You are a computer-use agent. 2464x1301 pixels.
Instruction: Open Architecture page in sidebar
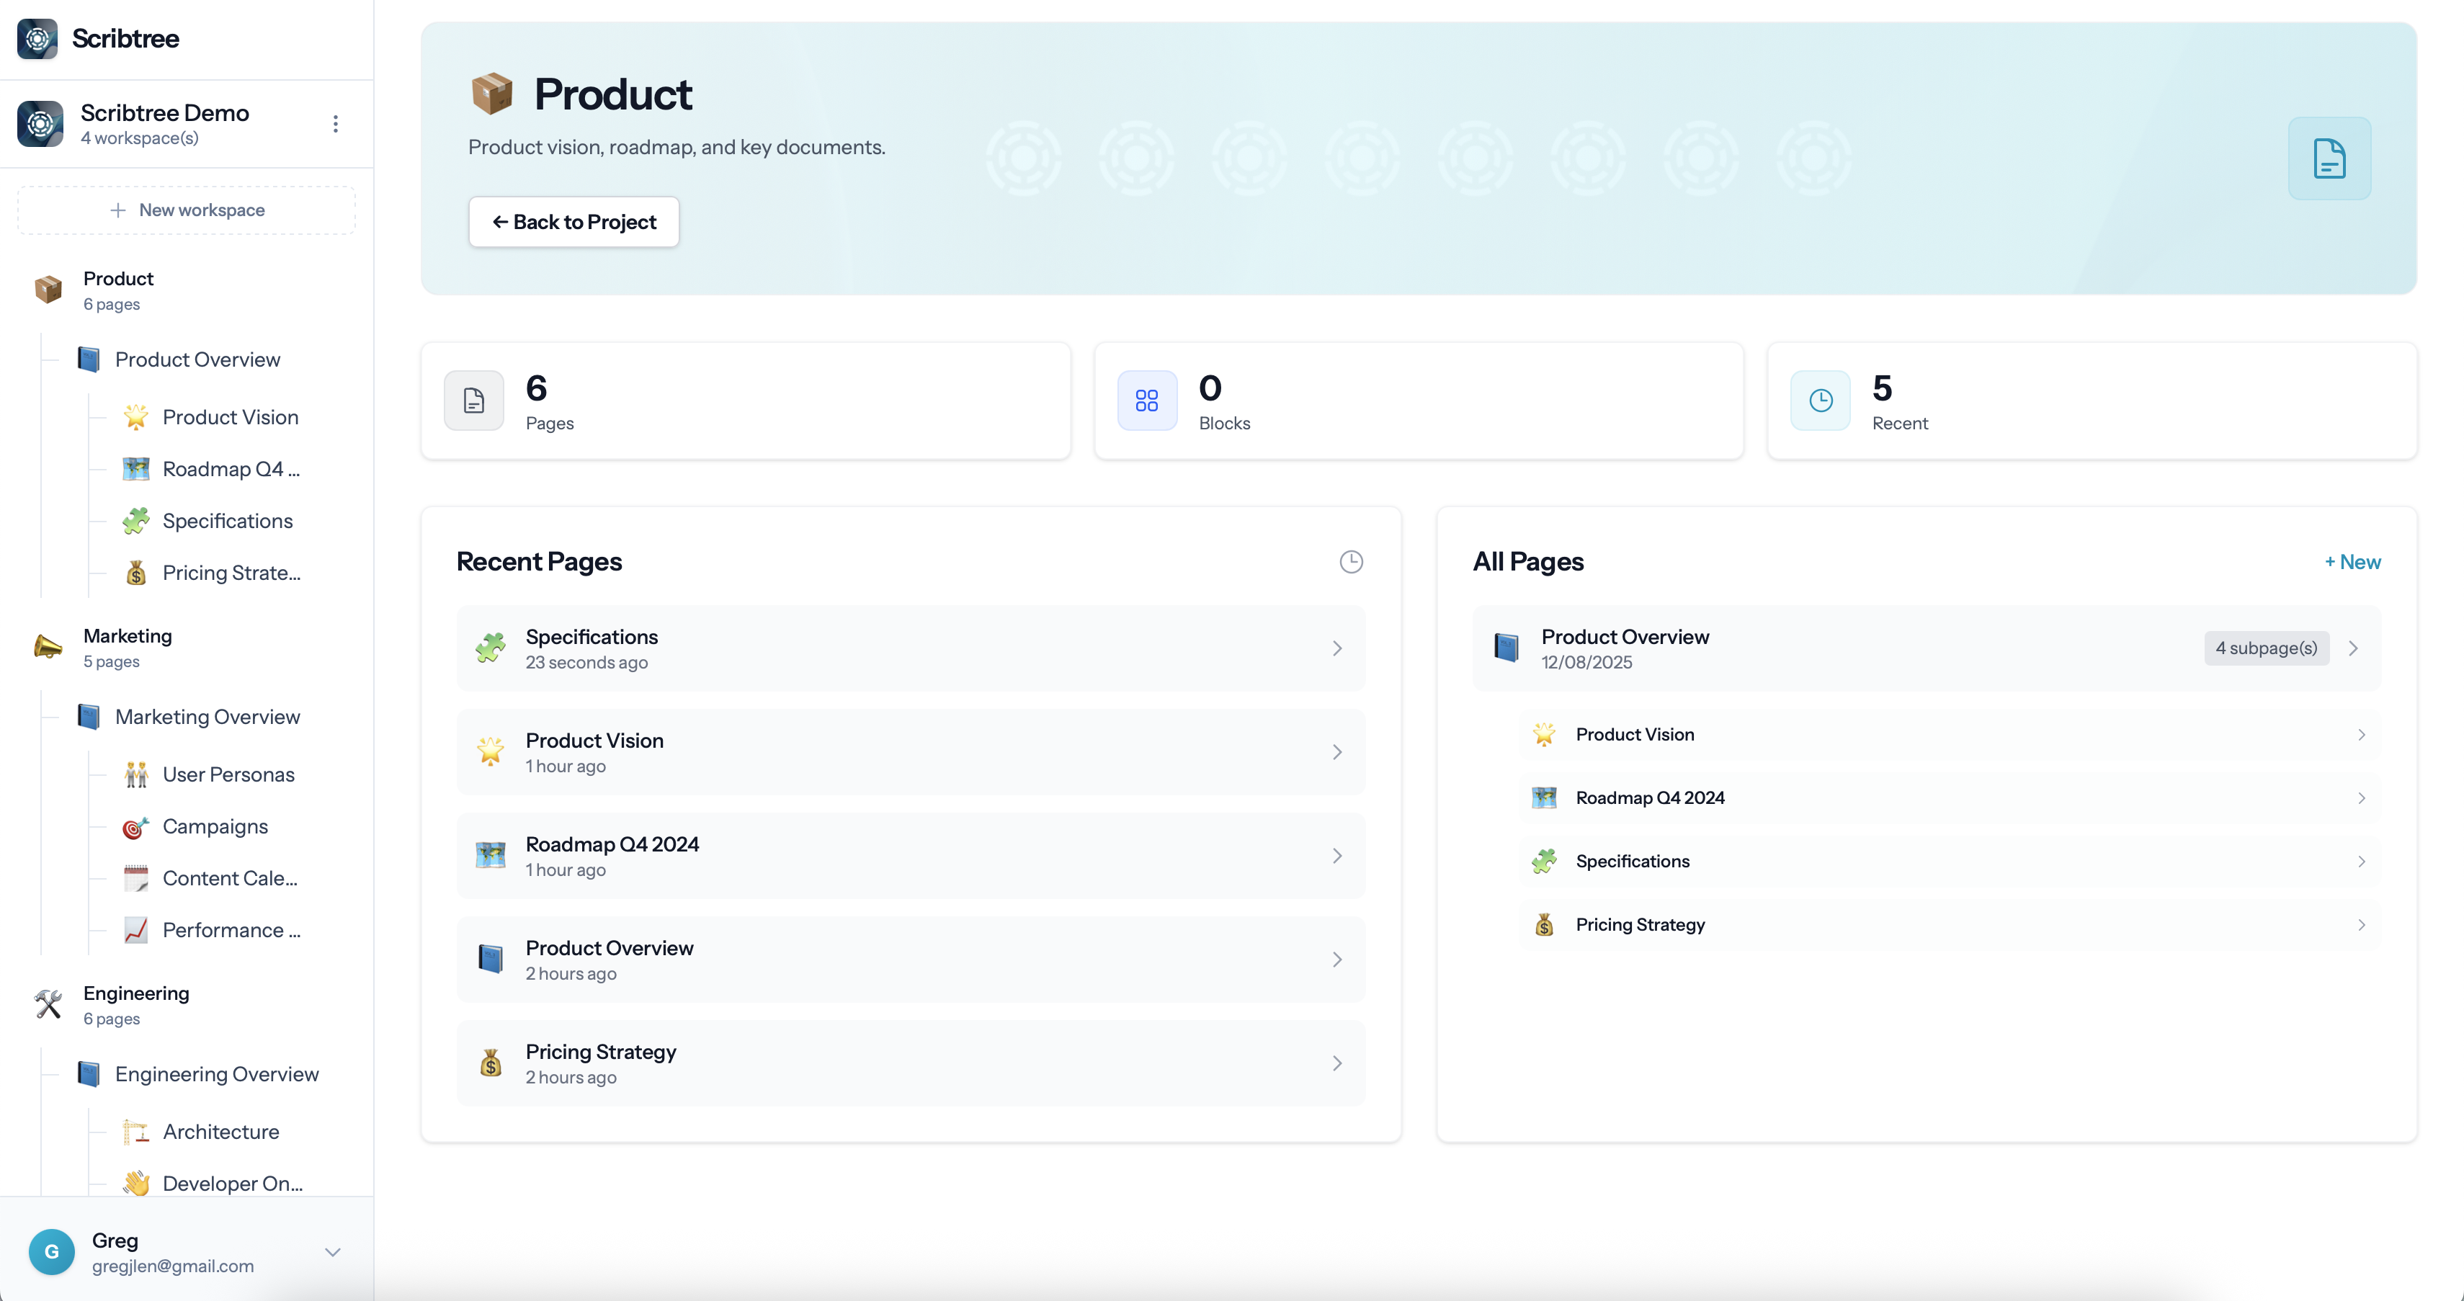click(221, 1132)
